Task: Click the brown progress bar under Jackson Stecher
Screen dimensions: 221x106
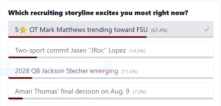Action: 20,78
